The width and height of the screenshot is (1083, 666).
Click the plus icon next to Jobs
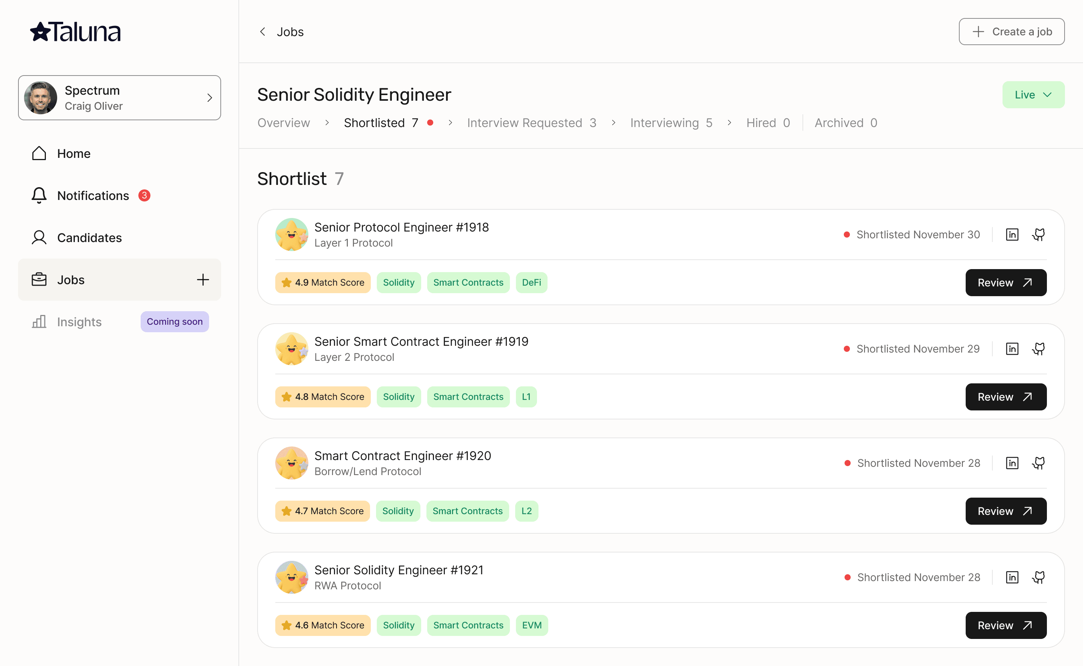(x=203, y=280)
